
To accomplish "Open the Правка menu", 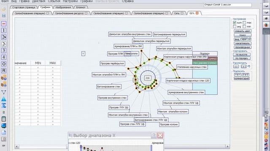I will tap(24, 1).
